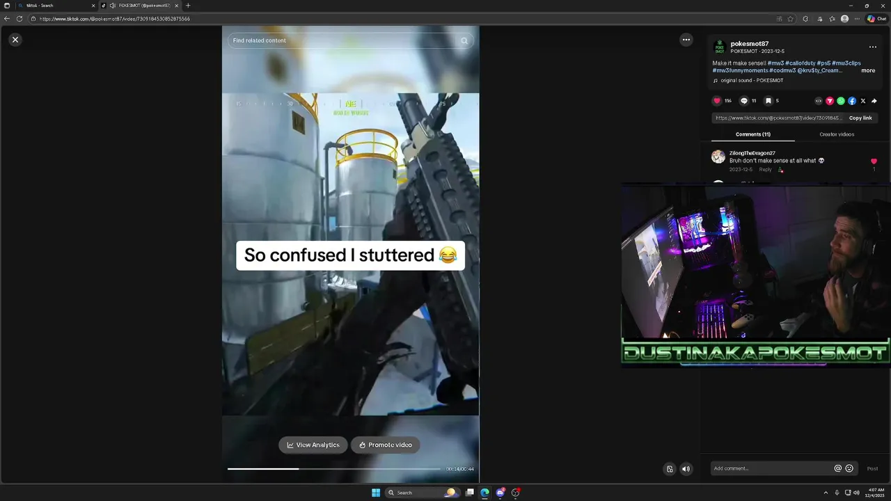The width and height of the screenshot is (891, 501).
Task: Open 'original sound - POKESMOT' link
Action: click(x=752, y=81)
